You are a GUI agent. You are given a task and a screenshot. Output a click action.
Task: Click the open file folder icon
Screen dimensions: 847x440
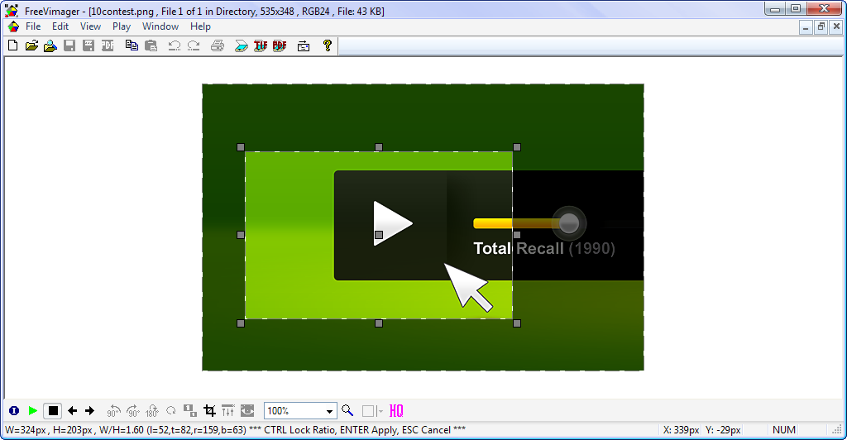click(31, 45)
